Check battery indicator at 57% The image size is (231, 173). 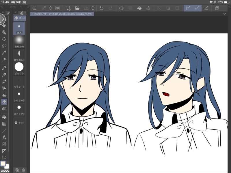(x=226, y=2)
